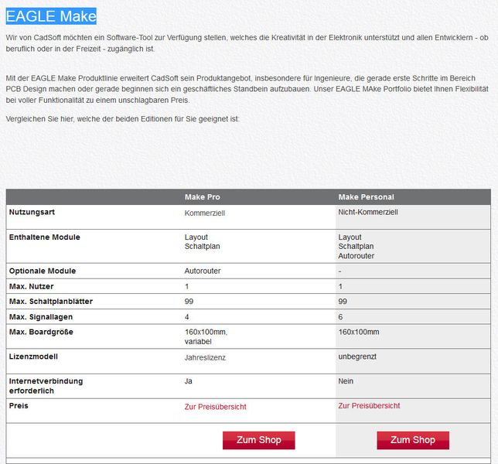498x464 pixels.
Task: Click the 160x100mm, variabel cell
Action: click(206, 336)
